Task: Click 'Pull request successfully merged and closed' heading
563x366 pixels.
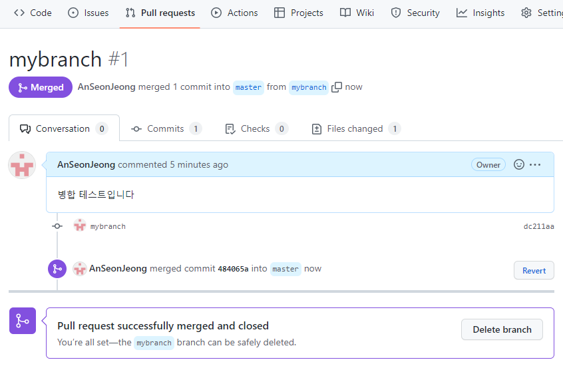Action: [163, 326]
